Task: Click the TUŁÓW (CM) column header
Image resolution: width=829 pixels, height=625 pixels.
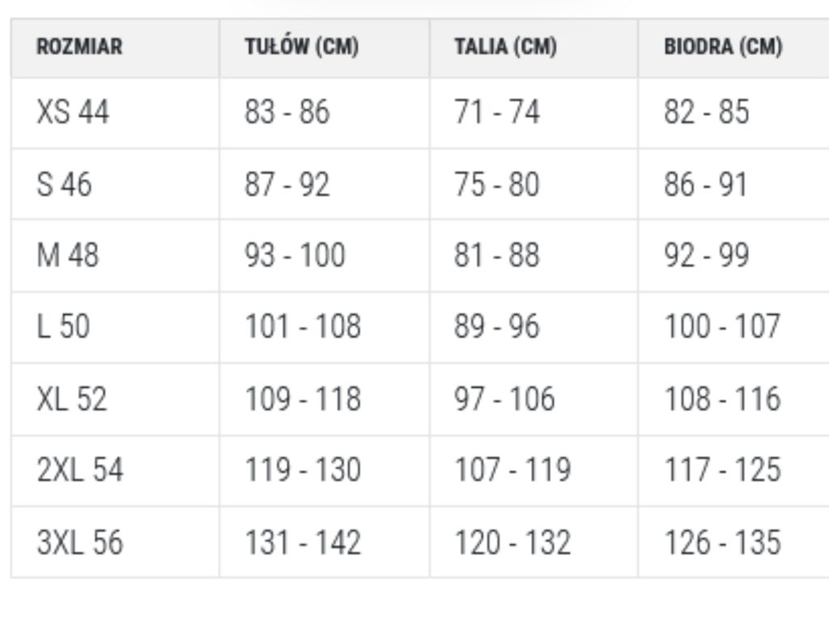Action: pos(301,46)
